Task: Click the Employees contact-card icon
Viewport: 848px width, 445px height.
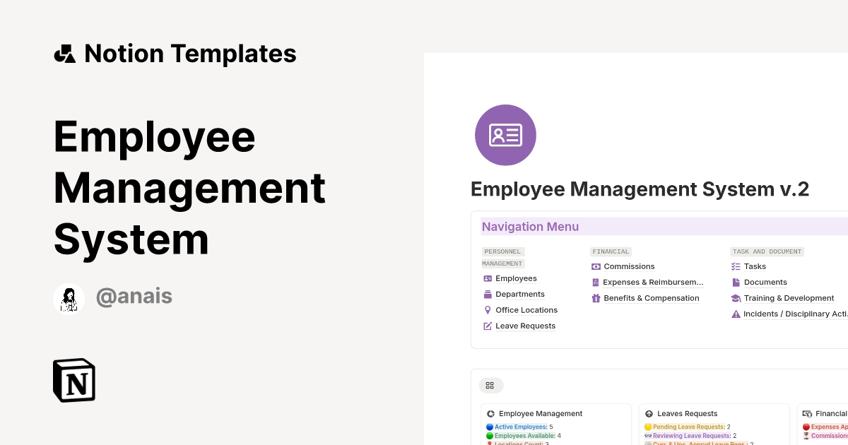Action: click(486, 278)
